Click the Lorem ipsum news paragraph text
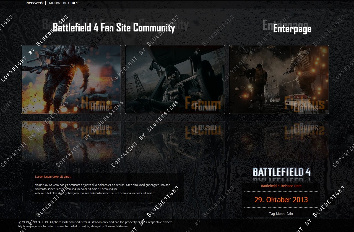Image resolution: width=354 pixels, height=232 pixels. click(x=103, y=189)
